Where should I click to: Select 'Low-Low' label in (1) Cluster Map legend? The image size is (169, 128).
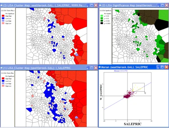(x=8, y=81)
